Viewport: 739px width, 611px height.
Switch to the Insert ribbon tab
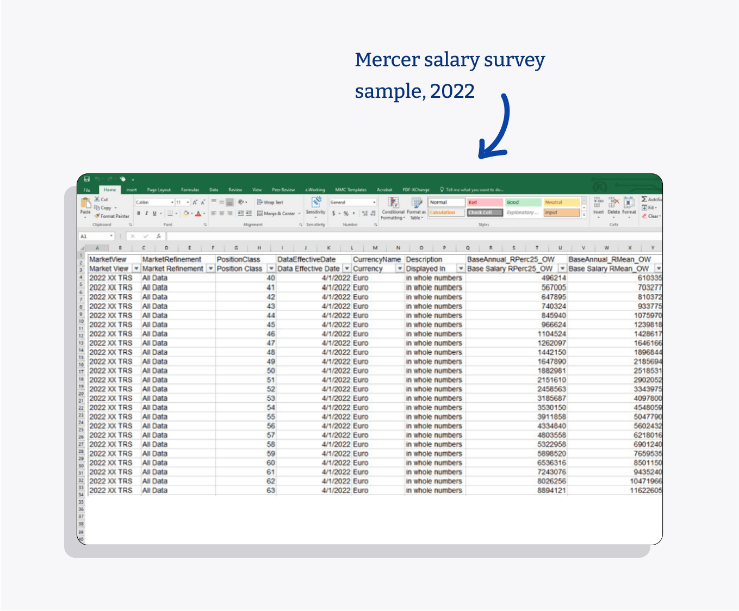(132, 190)
